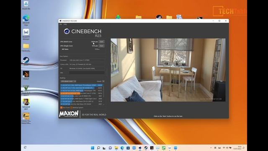268x151 pixels.
Task: Launch Counter-Strike Global Offensive desktop shortcut
Action: coord(26,118)
